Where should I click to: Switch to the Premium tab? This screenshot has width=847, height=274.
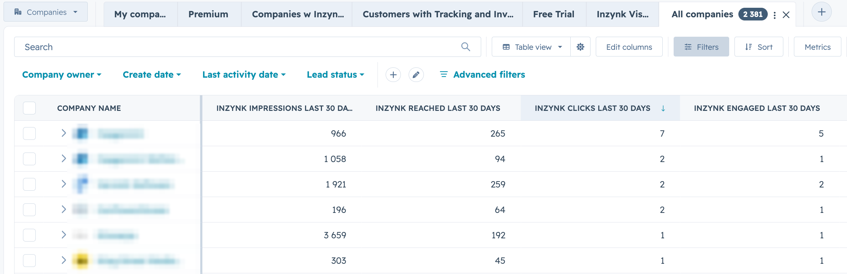point(208,14)
